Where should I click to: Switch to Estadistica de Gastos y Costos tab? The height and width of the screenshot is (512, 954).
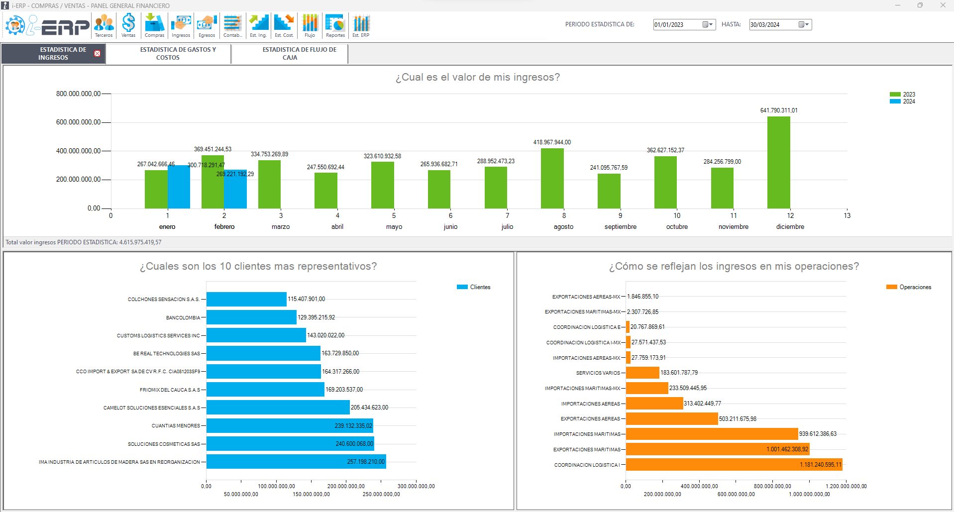(x=168, y=54)
